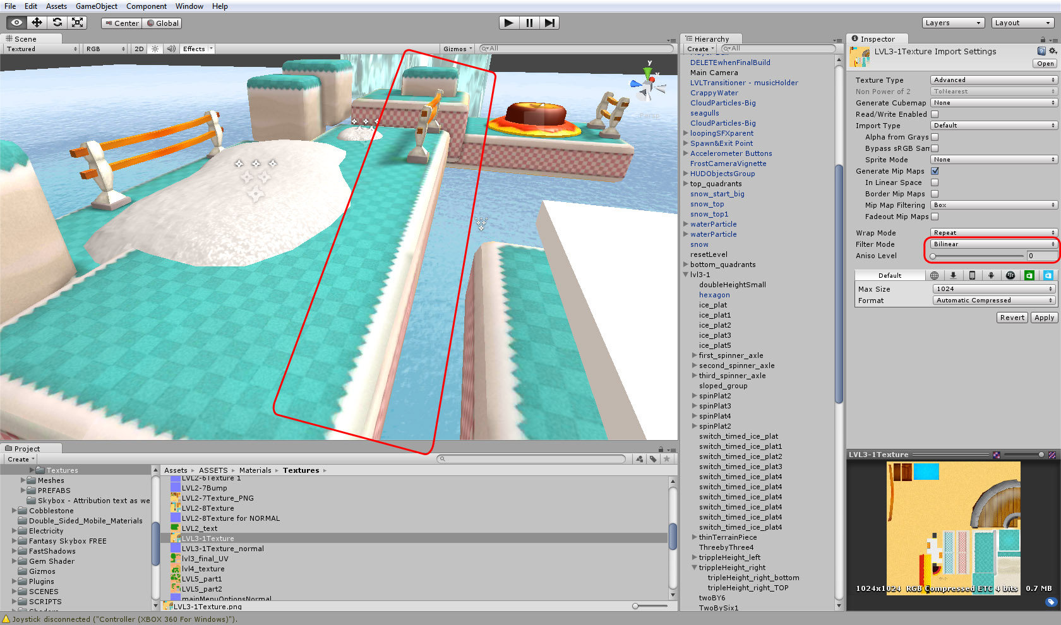Viewport: 1061px width, 625px height.
Task: Start Play mode with the Play button
Action: point(508,23)
